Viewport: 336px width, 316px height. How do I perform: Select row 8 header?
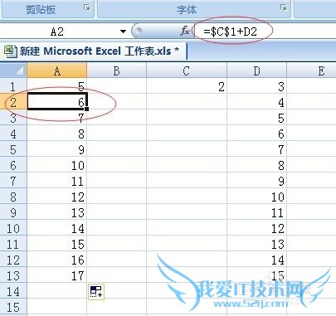coord(13,197)
